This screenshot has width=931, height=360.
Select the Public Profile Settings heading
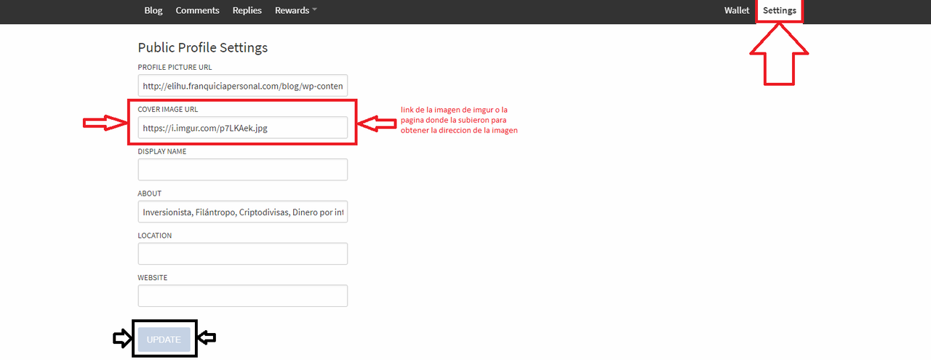coord(203,48)
